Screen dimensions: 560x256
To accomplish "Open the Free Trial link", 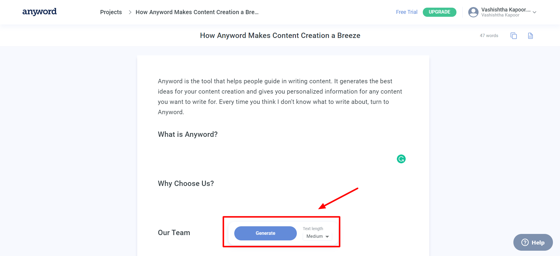I will point(407,12).
